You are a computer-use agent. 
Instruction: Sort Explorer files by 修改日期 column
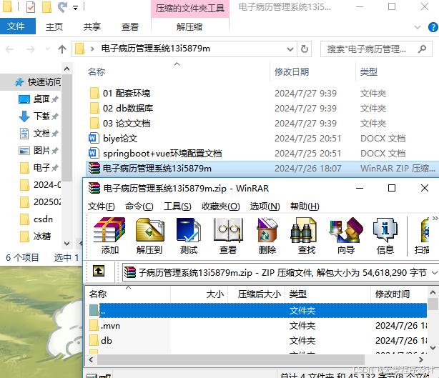(292, 72)
